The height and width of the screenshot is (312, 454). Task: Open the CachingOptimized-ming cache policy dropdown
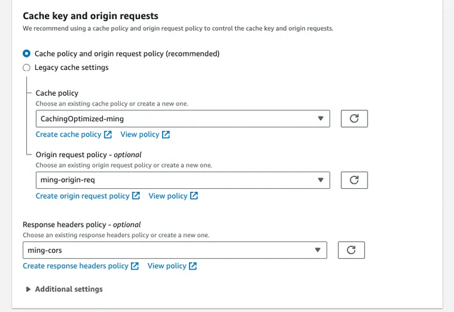tap(183, 118)
